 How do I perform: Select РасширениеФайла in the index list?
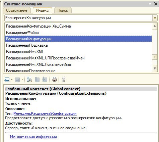coord(78,33)
